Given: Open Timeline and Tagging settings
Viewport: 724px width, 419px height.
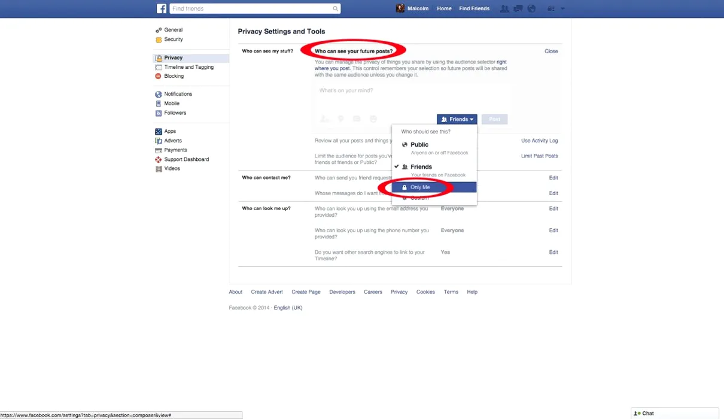Looking at the screenshot, I should (x=188, y=67).
